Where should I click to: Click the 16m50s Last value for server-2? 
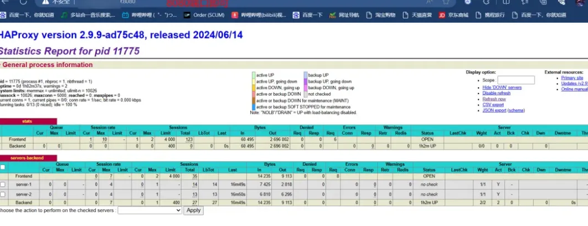click(238, 194)
